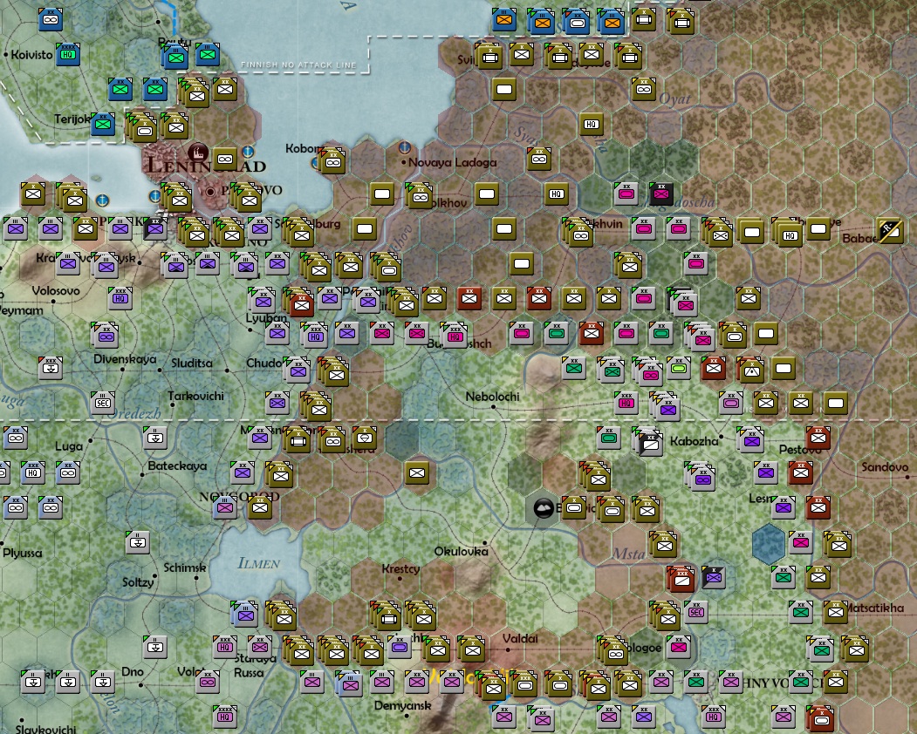The image size is (917, 734).
Task: Select airbase counter east of Plyussa
Action: (138, 542)
